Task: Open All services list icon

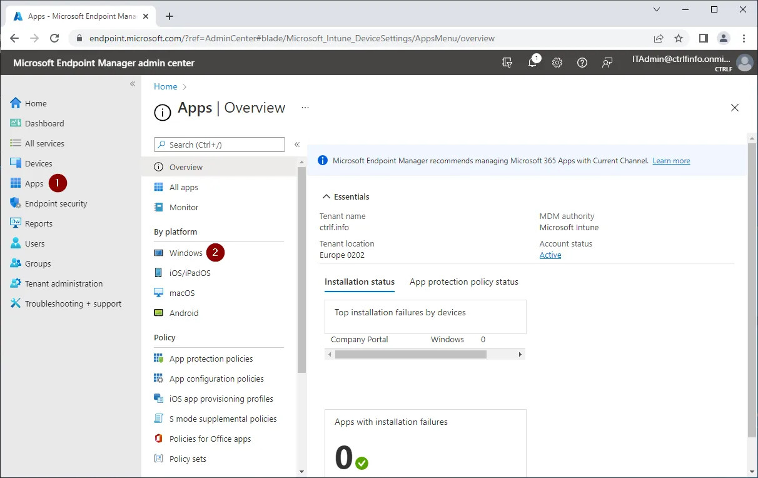Action: click(16, 143)
